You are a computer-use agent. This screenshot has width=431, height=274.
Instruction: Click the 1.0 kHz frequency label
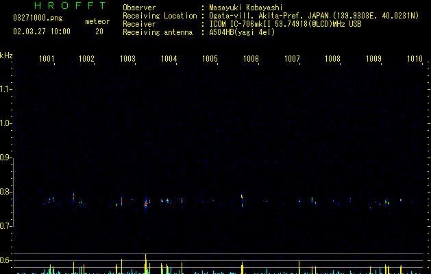[5, 123]
